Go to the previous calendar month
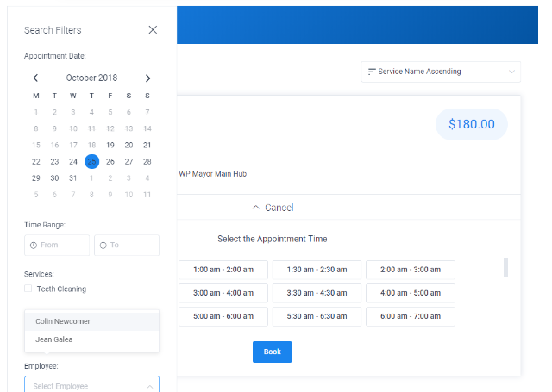Image resolution: width=552 pixels, height=392 pixels. (x=35, y=78)
